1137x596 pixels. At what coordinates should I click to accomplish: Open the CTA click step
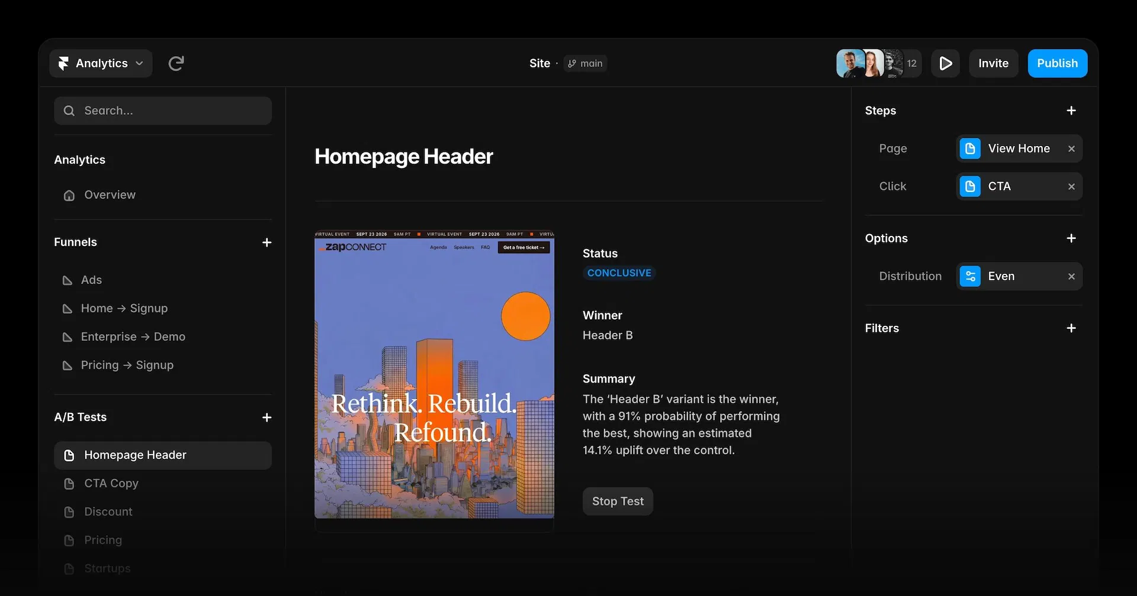(x=1019, y=186)
